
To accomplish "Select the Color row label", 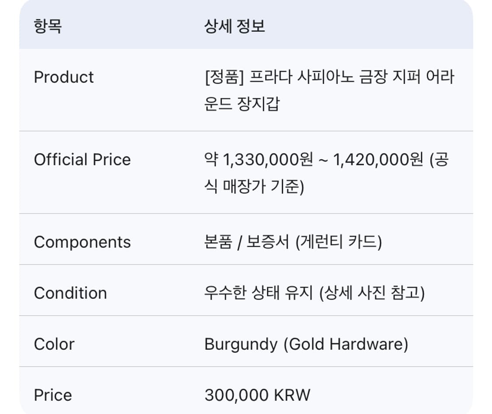I will point(54,344).
